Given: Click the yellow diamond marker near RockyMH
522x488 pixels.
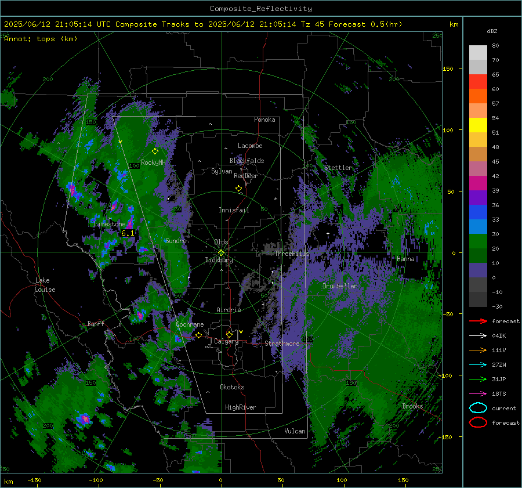Looking at the screenshot, I should point(155,151).
